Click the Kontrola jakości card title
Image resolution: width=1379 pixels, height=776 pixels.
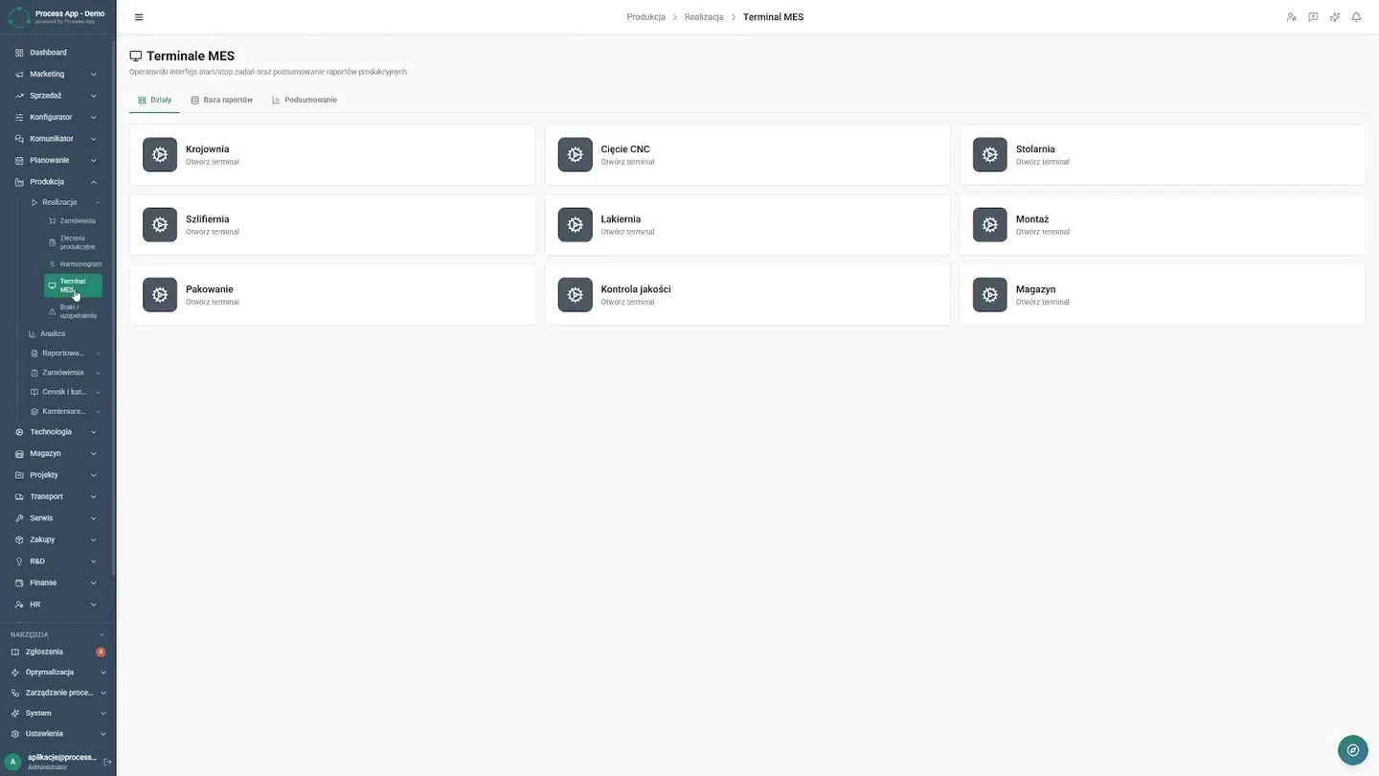636,289
